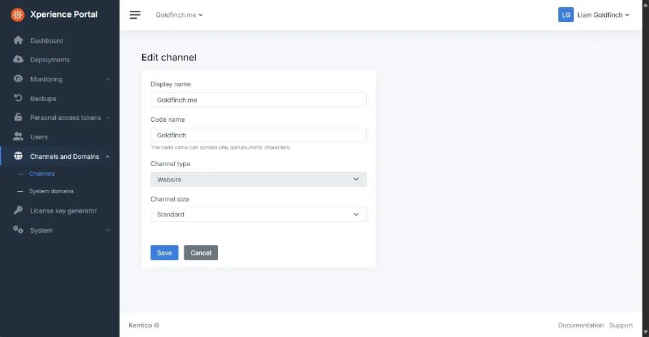
Task: Open the Liam Goldfinch user menu
Action: (594, 15)
